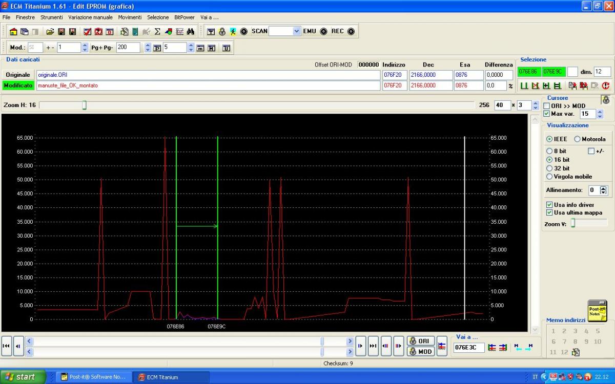This screenshot has height=384, width=615.
Task: Select the IEEE radio button
Action: [549, 139]
